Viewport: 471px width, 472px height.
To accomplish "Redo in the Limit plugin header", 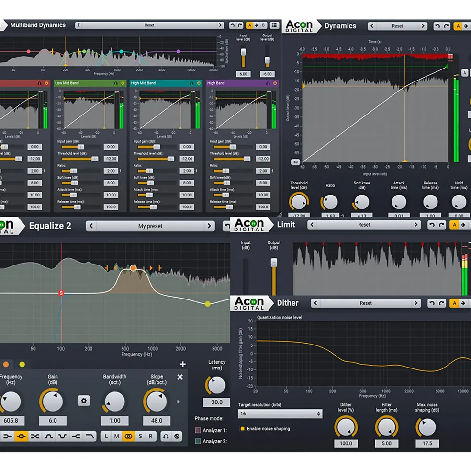I will [441, 225].
